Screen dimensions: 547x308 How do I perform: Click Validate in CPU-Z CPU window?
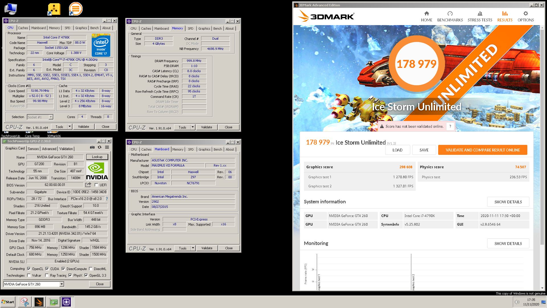[83, 127]
